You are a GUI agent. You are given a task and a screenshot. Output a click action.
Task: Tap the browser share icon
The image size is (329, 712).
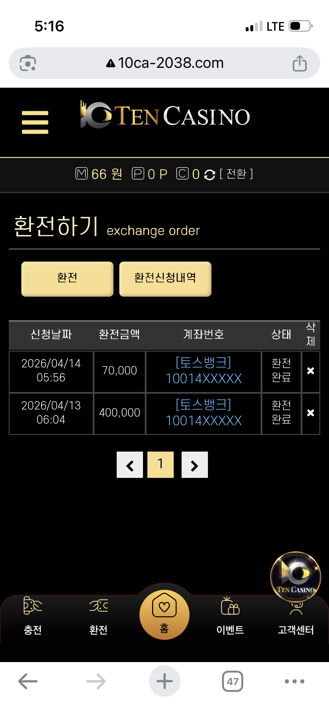click(x=300, y=63)
